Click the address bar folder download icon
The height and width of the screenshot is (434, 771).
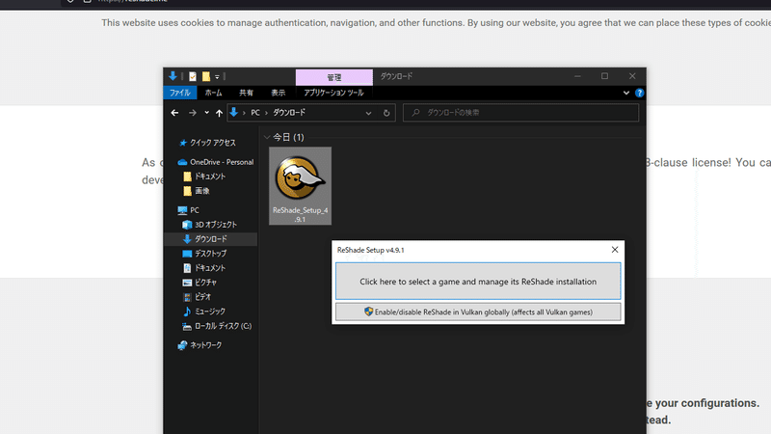(x=234, y=112)
